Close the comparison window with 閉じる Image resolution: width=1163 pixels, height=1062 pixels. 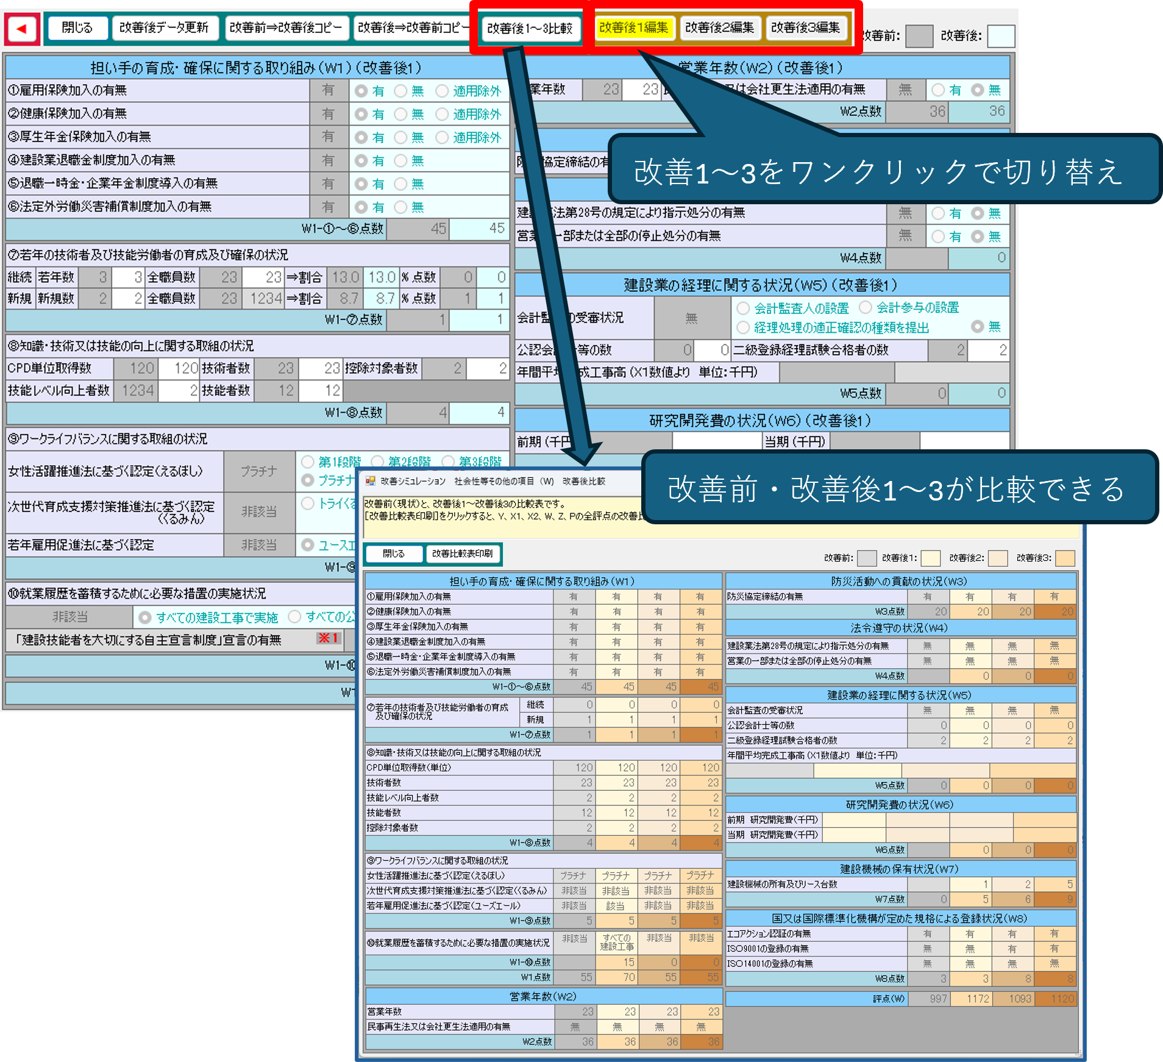394,554
